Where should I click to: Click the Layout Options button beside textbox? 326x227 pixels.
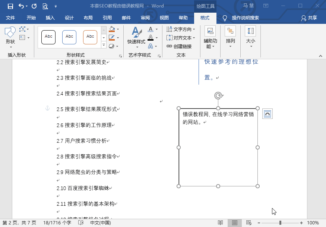pyautogui.click(x=267, y=113)
